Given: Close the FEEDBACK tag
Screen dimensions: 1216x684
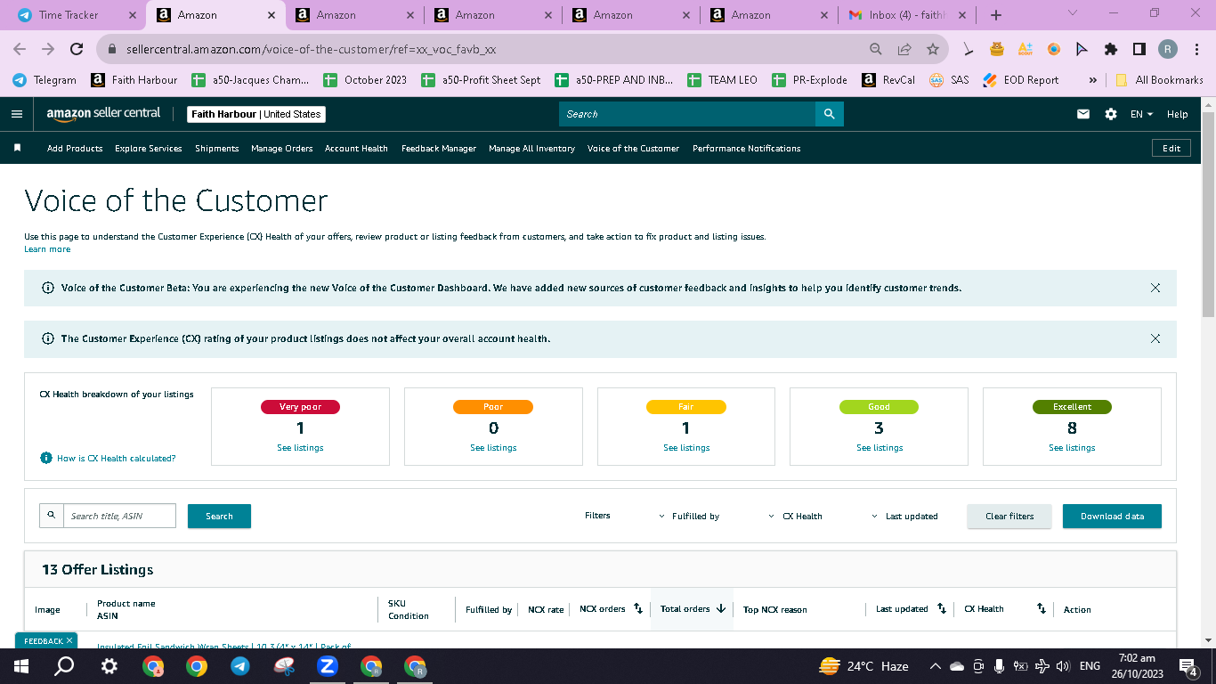Looking at the screenshot, I should pos(69,640).
